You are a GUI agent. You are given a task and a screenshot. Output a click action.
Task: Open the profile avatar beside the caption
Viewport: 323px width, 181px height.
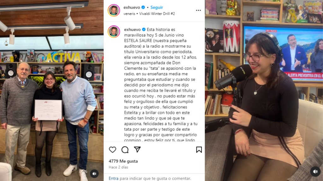pos(114,32)
